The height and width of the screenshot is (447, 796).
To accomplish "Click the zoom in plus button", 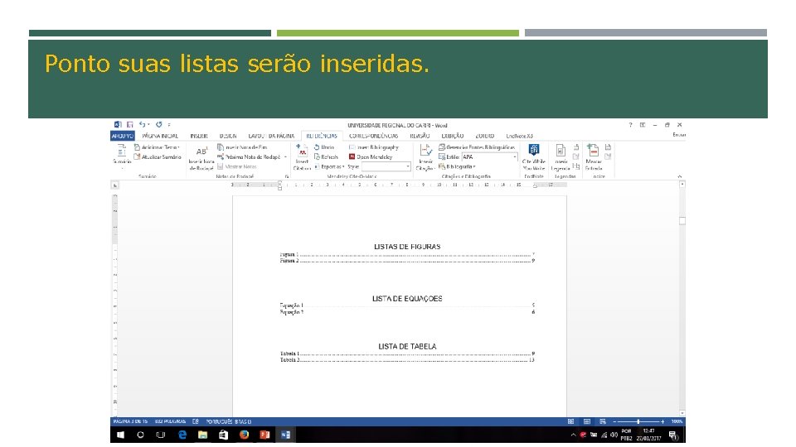I will [663, 421].
